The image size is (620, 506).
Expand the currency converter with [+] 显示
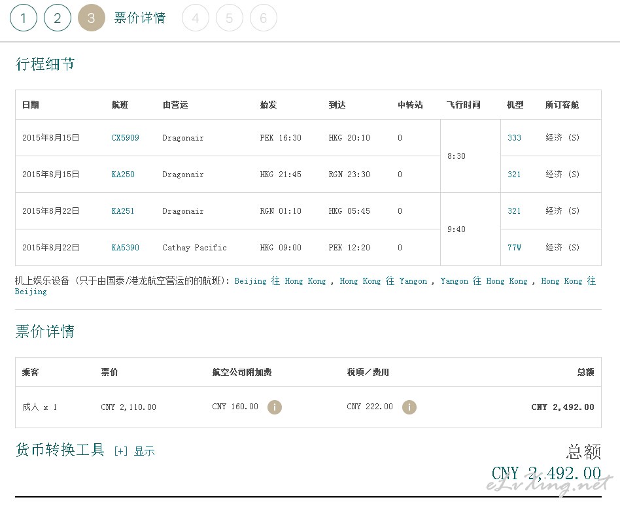(x=135, y=451)
